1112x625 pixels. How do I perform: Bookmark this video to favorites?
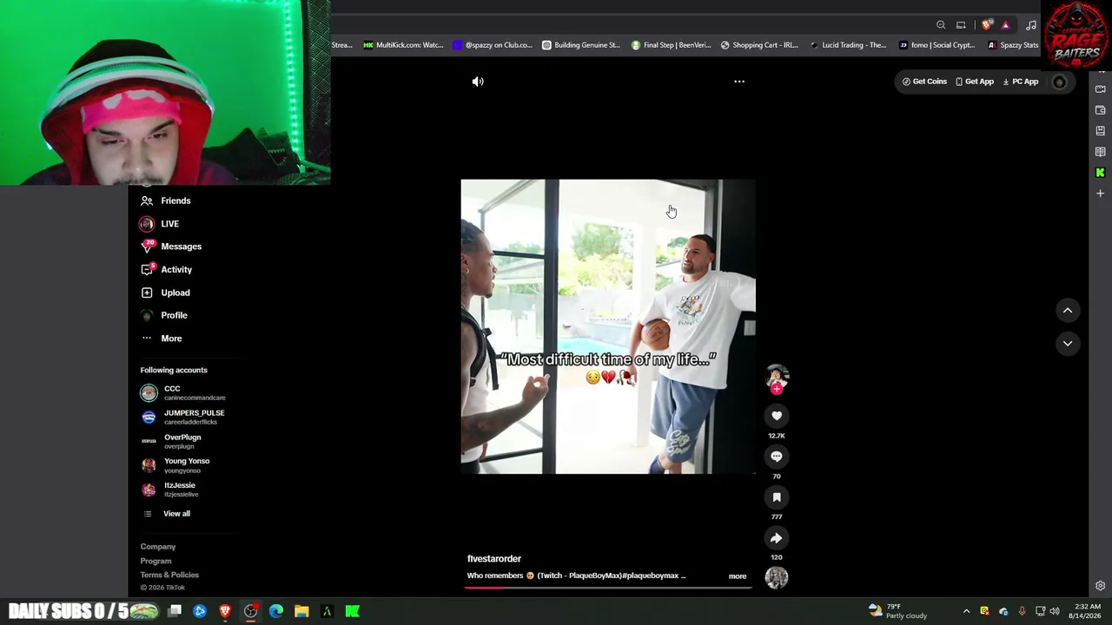[777, 497]
